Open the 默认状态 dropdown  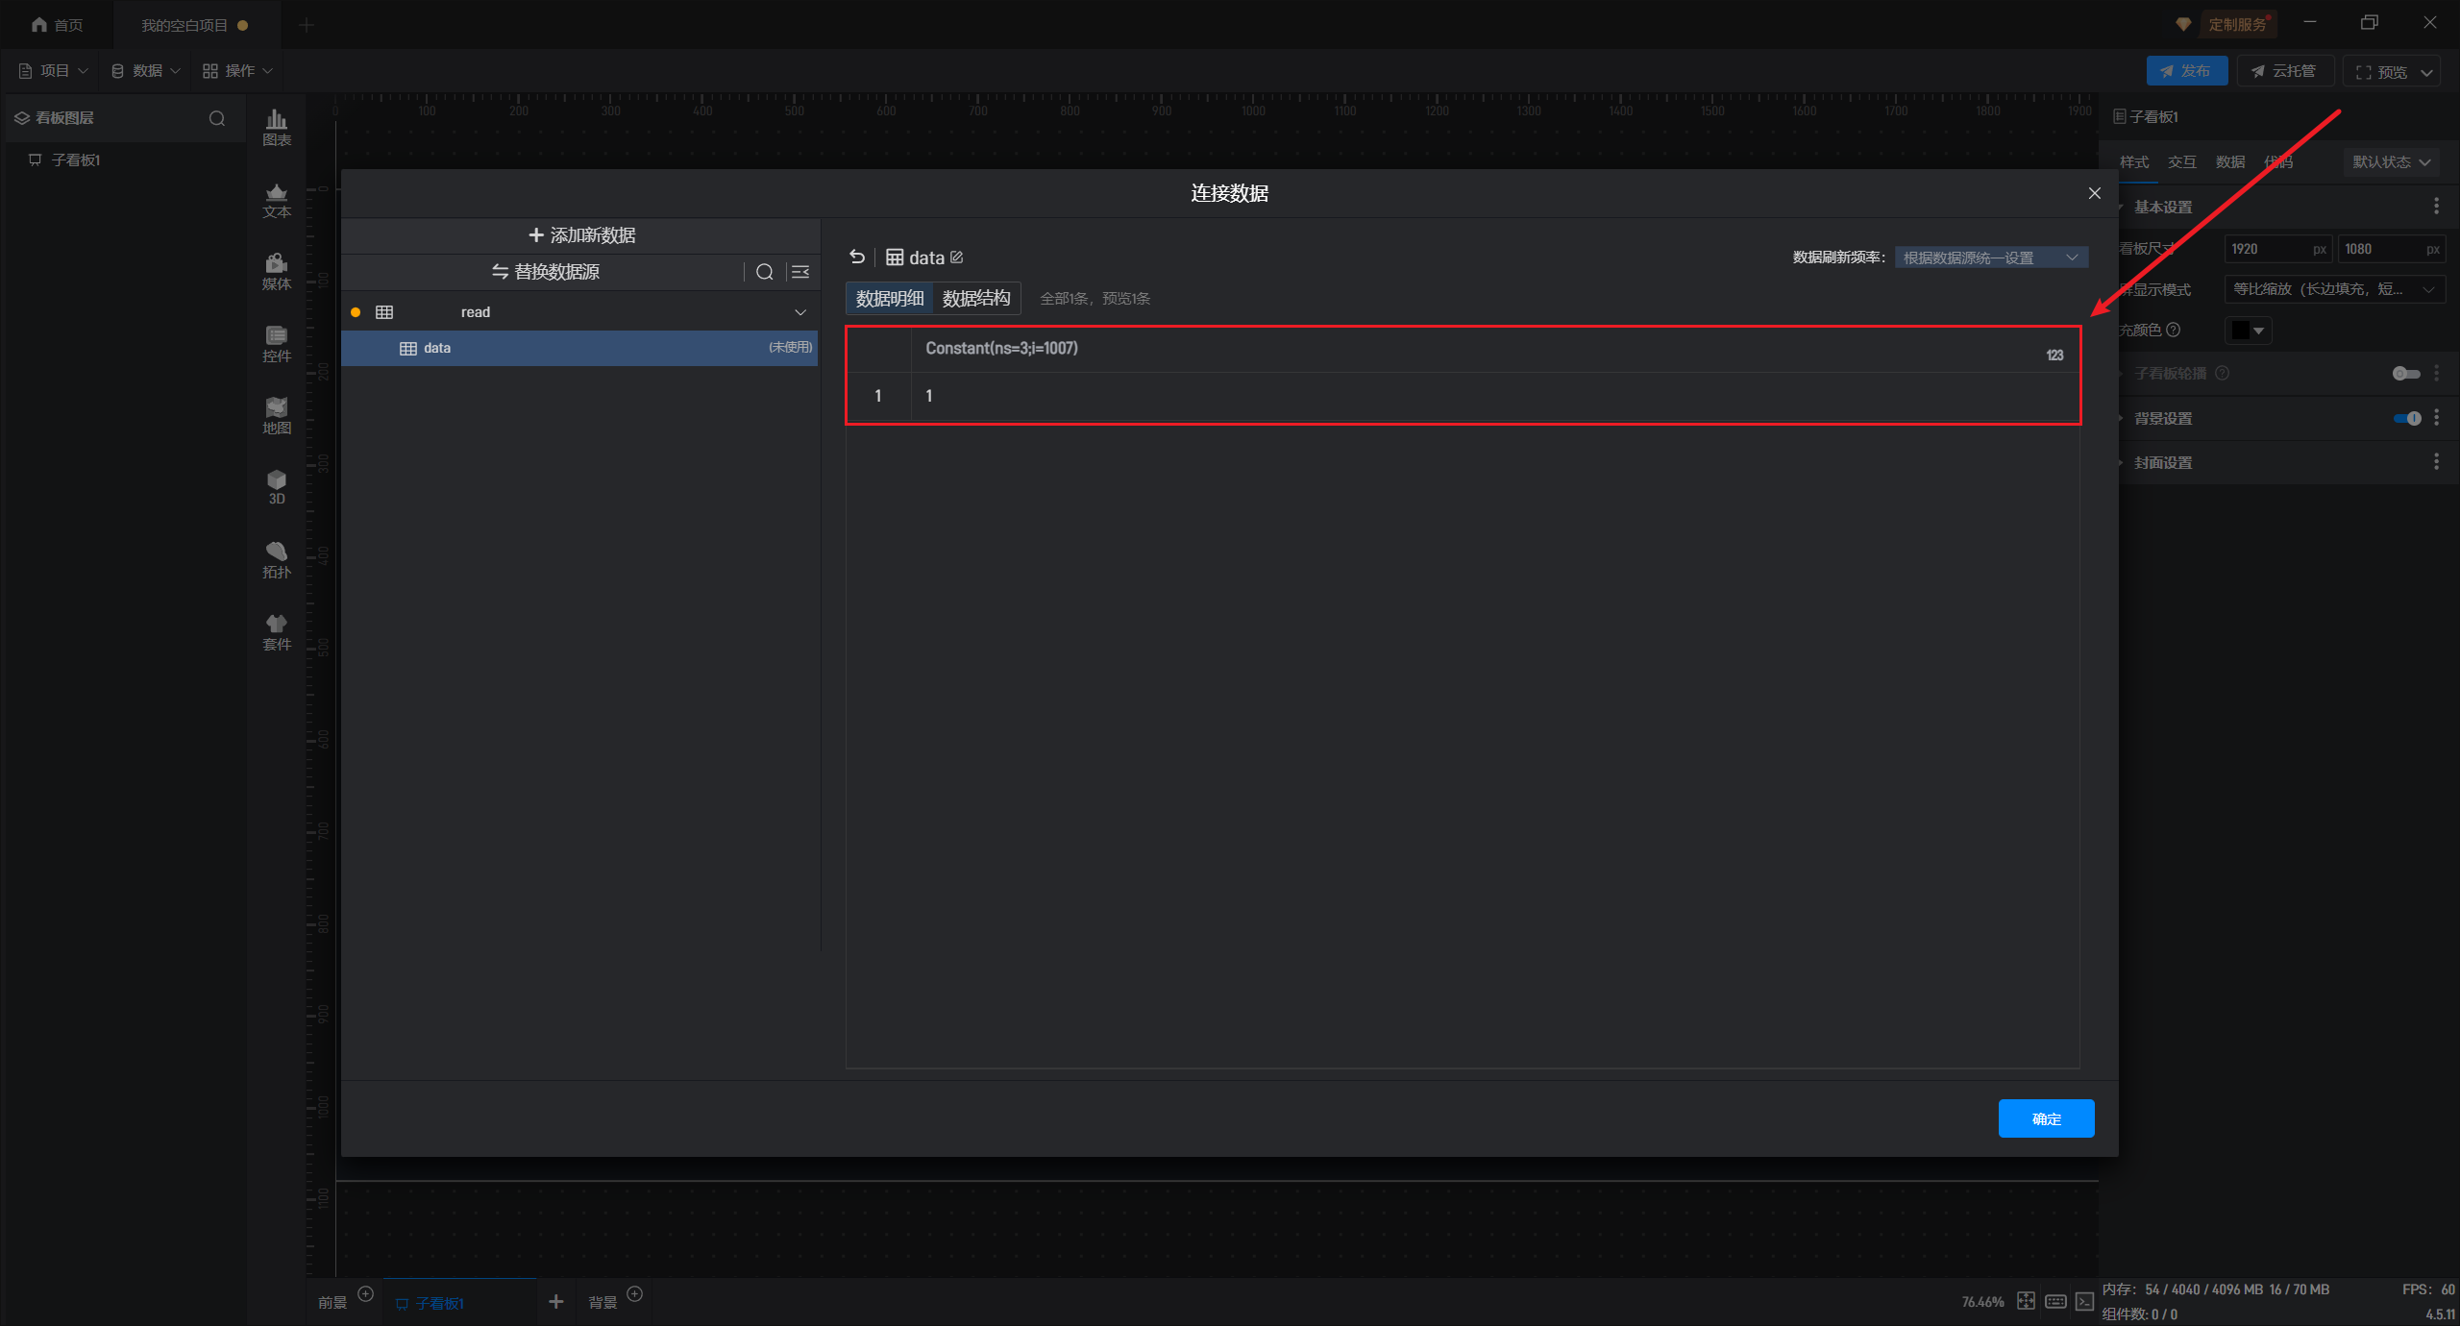(2390, 161)
